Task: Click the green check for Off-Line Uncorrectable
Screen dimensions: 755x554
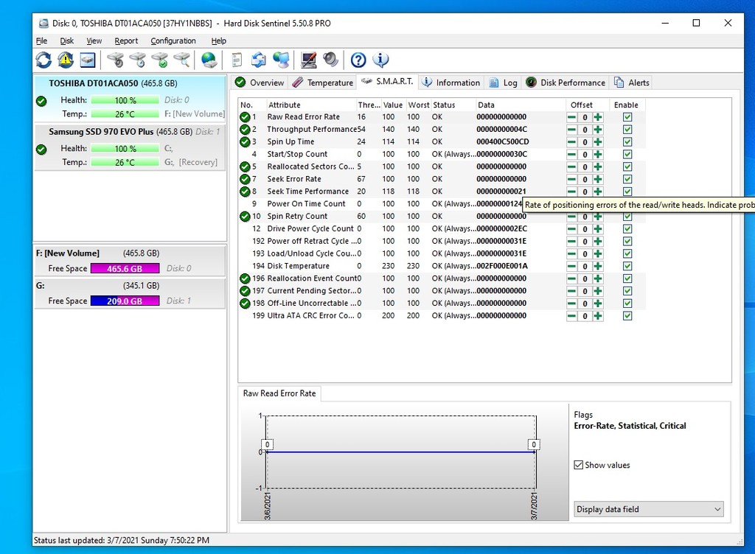Action: click(245, 304)
